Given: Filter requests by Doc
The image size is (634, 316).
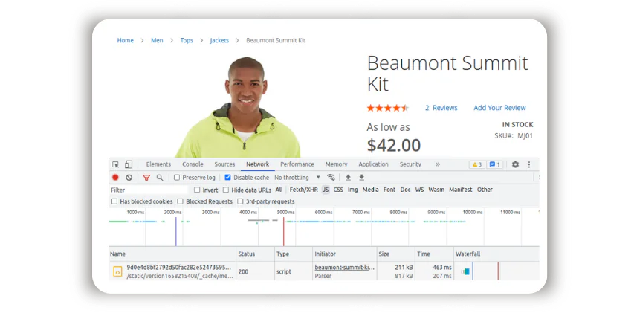Looking at the screenshot, I should (x=406, y=190).
